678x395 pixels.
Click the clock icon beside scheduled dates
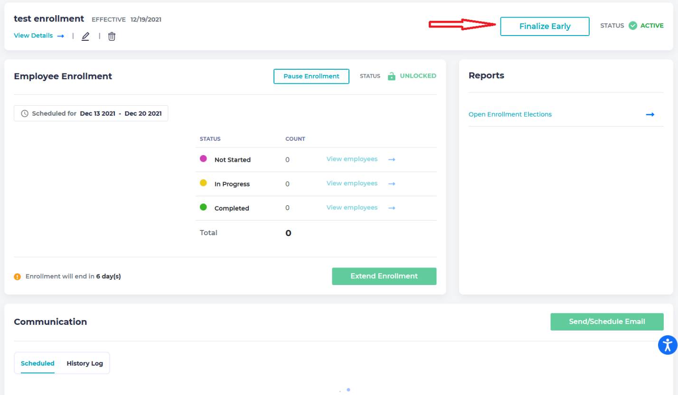coord(24,113)
